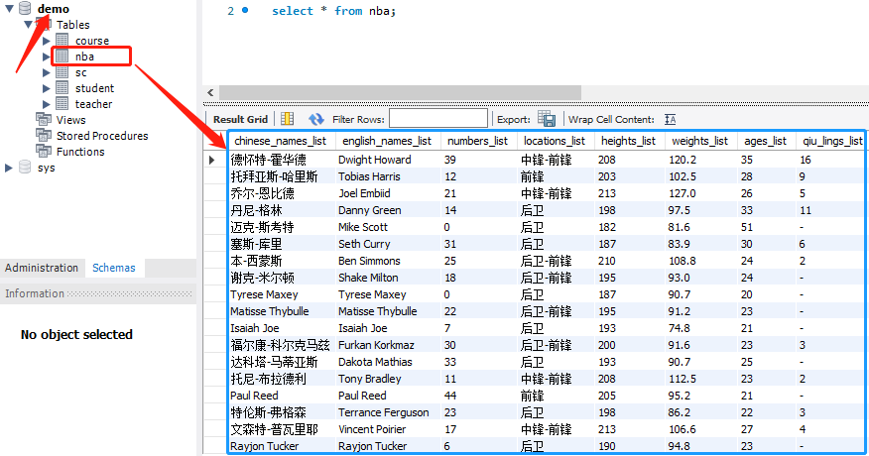Select the Joel Embiid cell
The width and height of the screenshot is (869, 456).
tap(387, 193)
